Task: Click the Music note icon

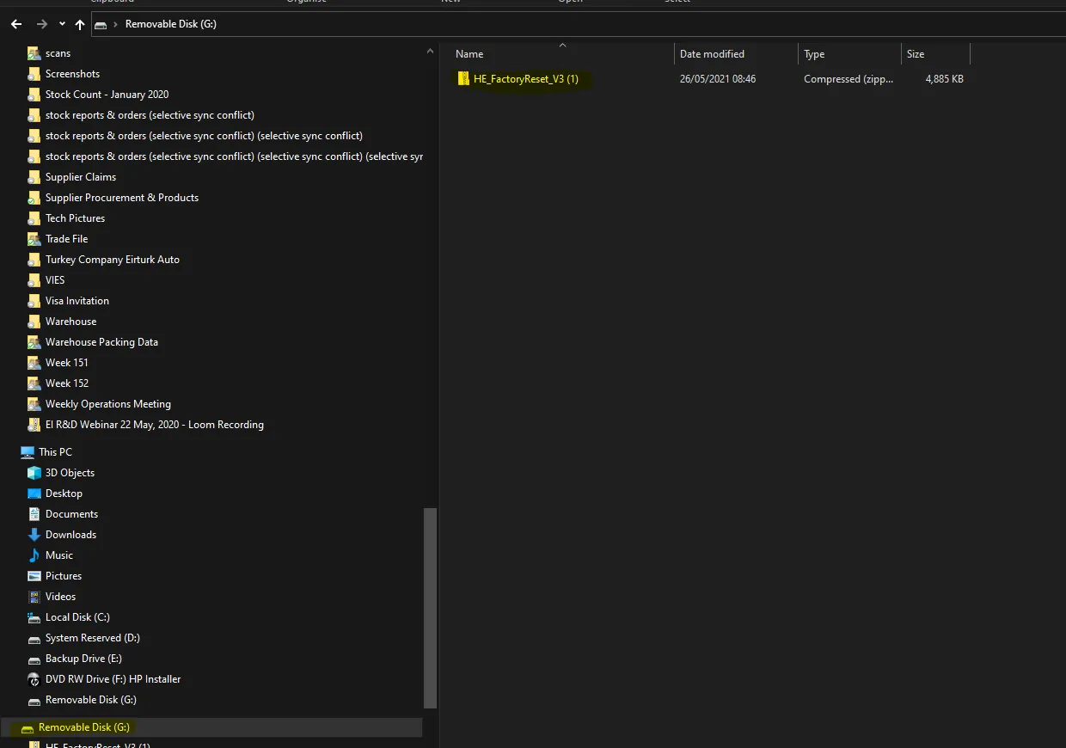Action: [34, 555]
